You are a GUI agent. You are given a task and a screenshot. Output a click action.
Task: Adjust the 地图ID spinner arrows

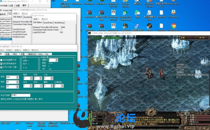56,60
